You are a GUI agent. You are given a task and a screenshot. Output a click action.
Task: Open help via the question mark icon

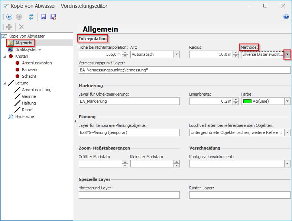[286, 17]
